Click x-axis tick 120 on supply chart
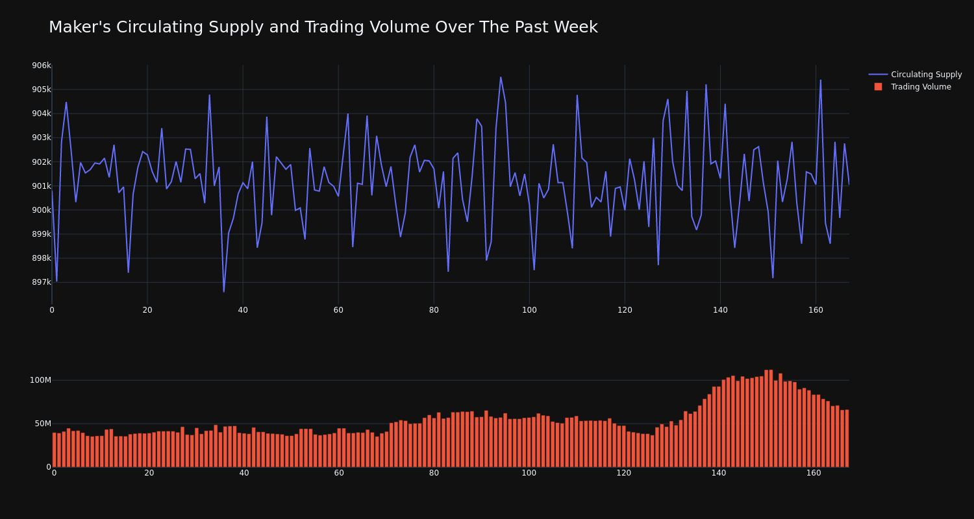 pyautogui.click(x=625, y=310)
